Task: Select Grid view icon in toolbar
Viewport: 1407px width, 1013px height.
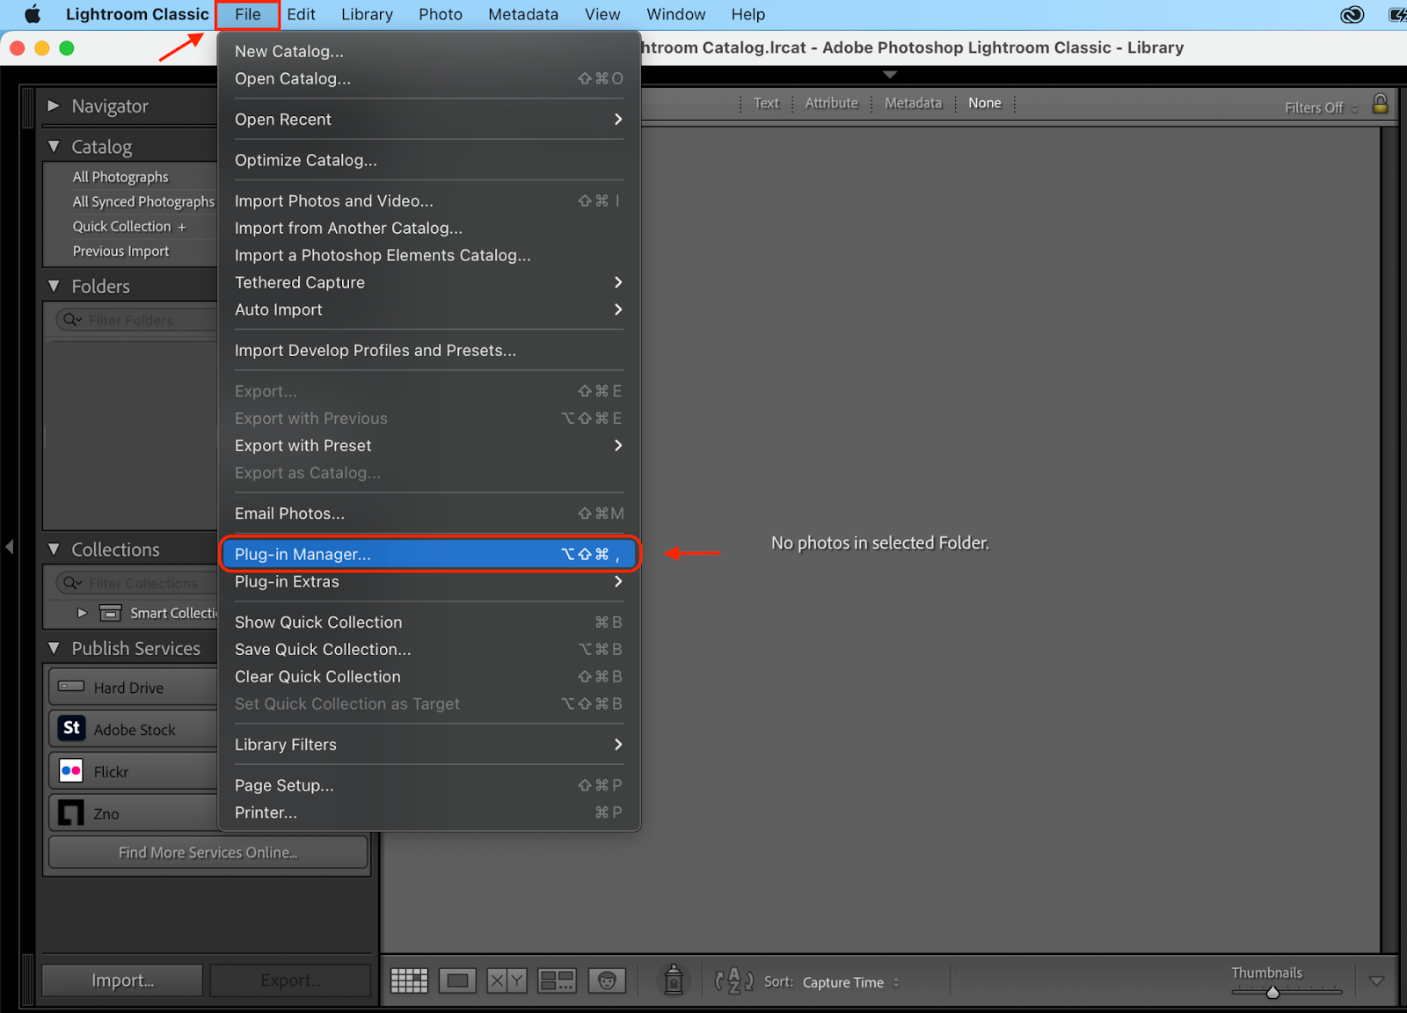Action: coord(409,980)
